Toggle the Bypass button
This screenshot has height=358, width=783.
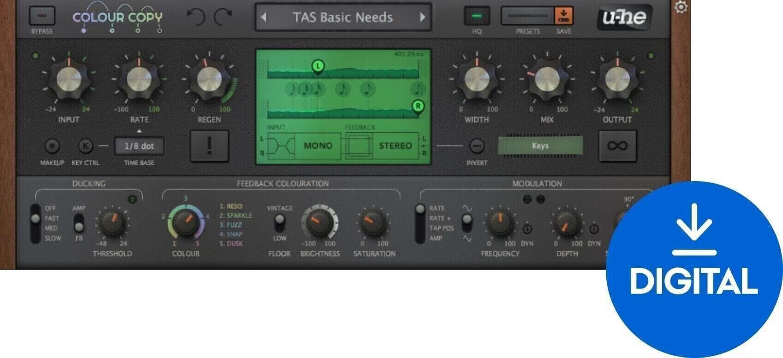(x=42, y=16)
